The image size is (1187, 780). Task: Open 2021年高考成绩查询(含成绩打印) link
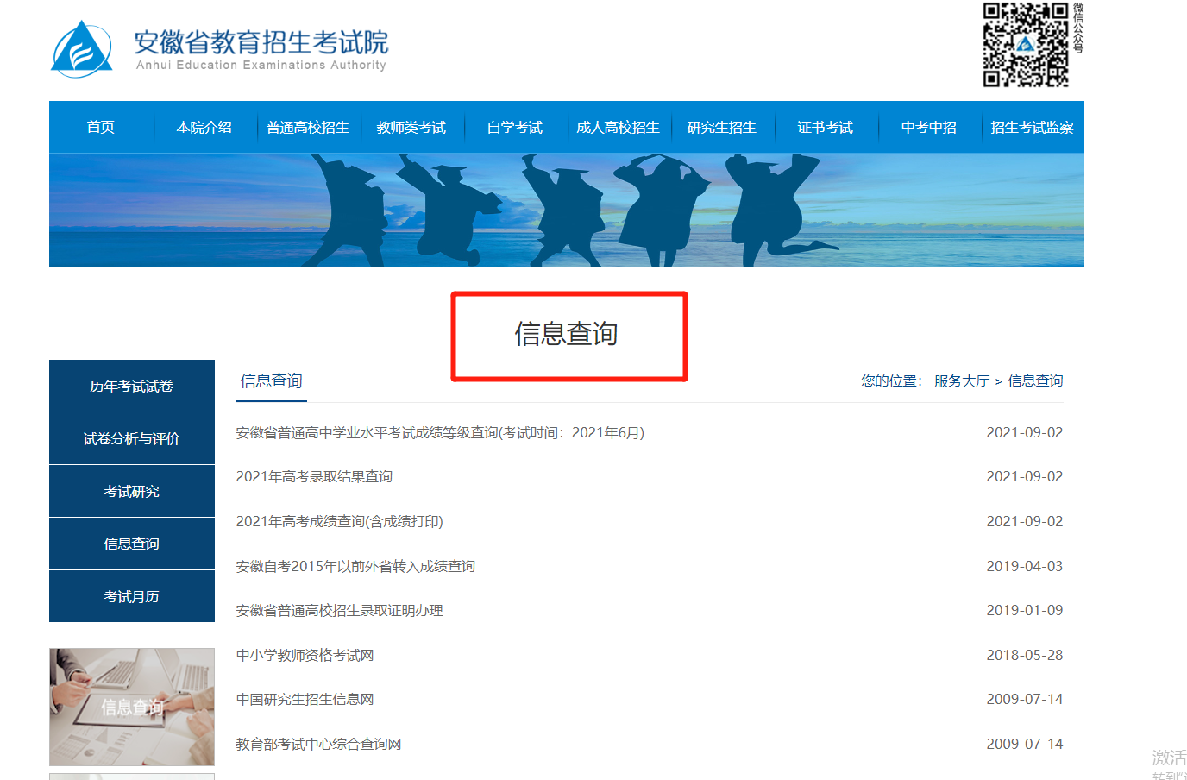(339, 522)
